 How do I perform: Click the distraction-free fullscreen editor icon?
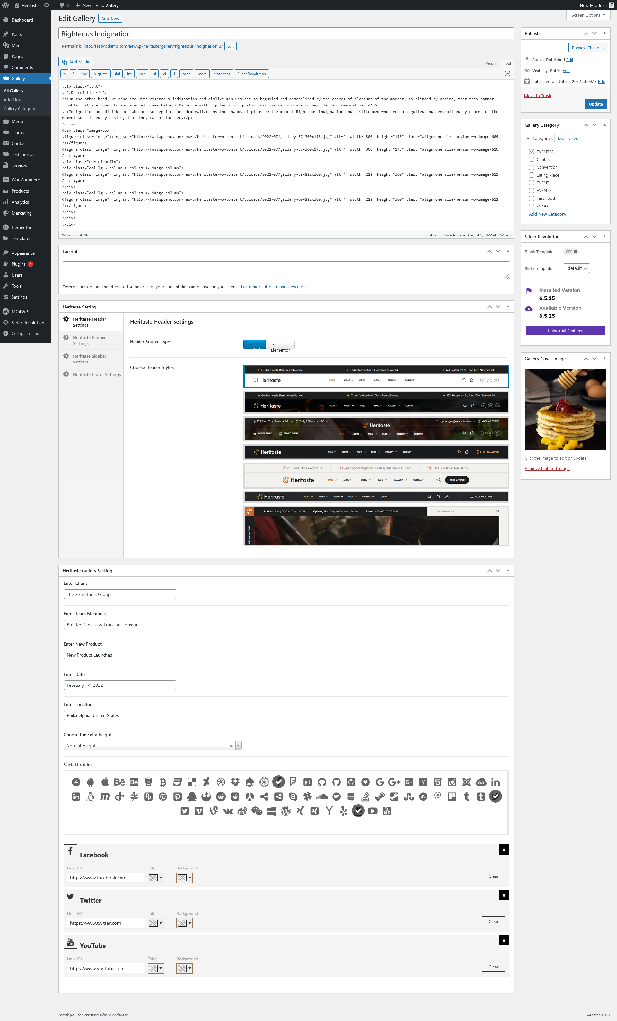507,74
